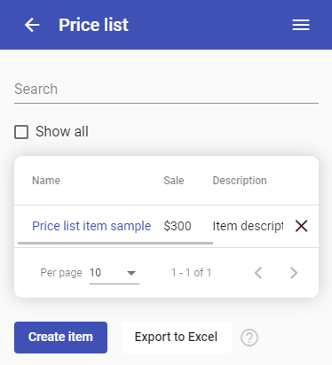332x365 pixels.
Task: Go back using the header arrow
Action: [x=32, y=25]
